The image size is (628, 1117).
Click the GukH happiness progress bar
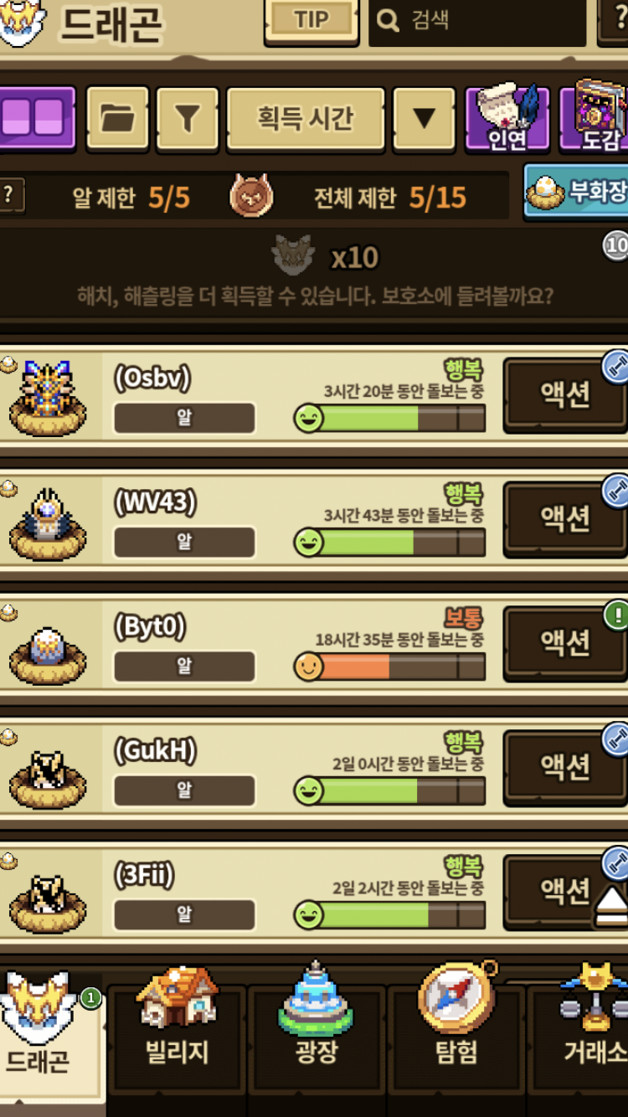[390, 790]
